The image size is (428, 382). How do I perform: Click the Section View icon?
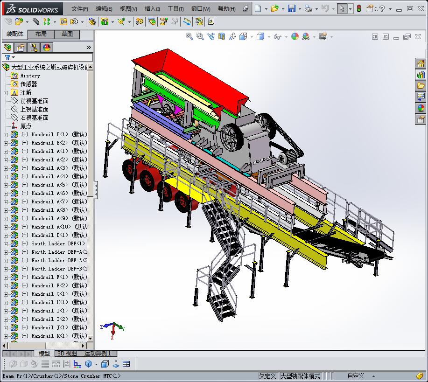pos(222,36)
